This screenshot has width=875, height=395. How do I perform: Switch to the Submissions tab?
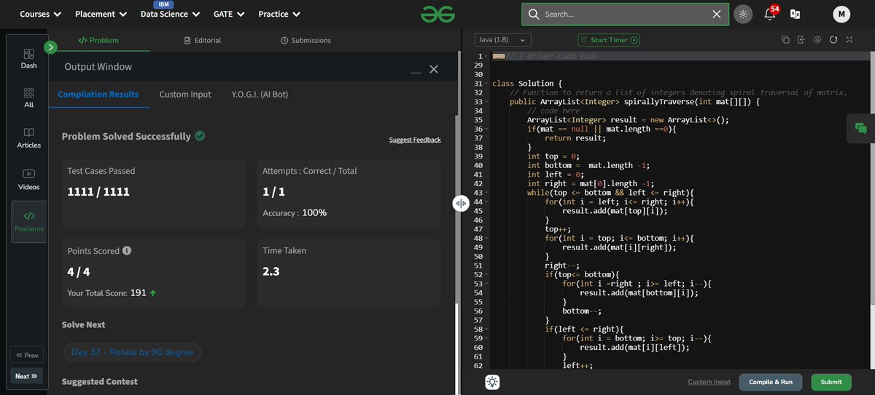pos(306,40)
